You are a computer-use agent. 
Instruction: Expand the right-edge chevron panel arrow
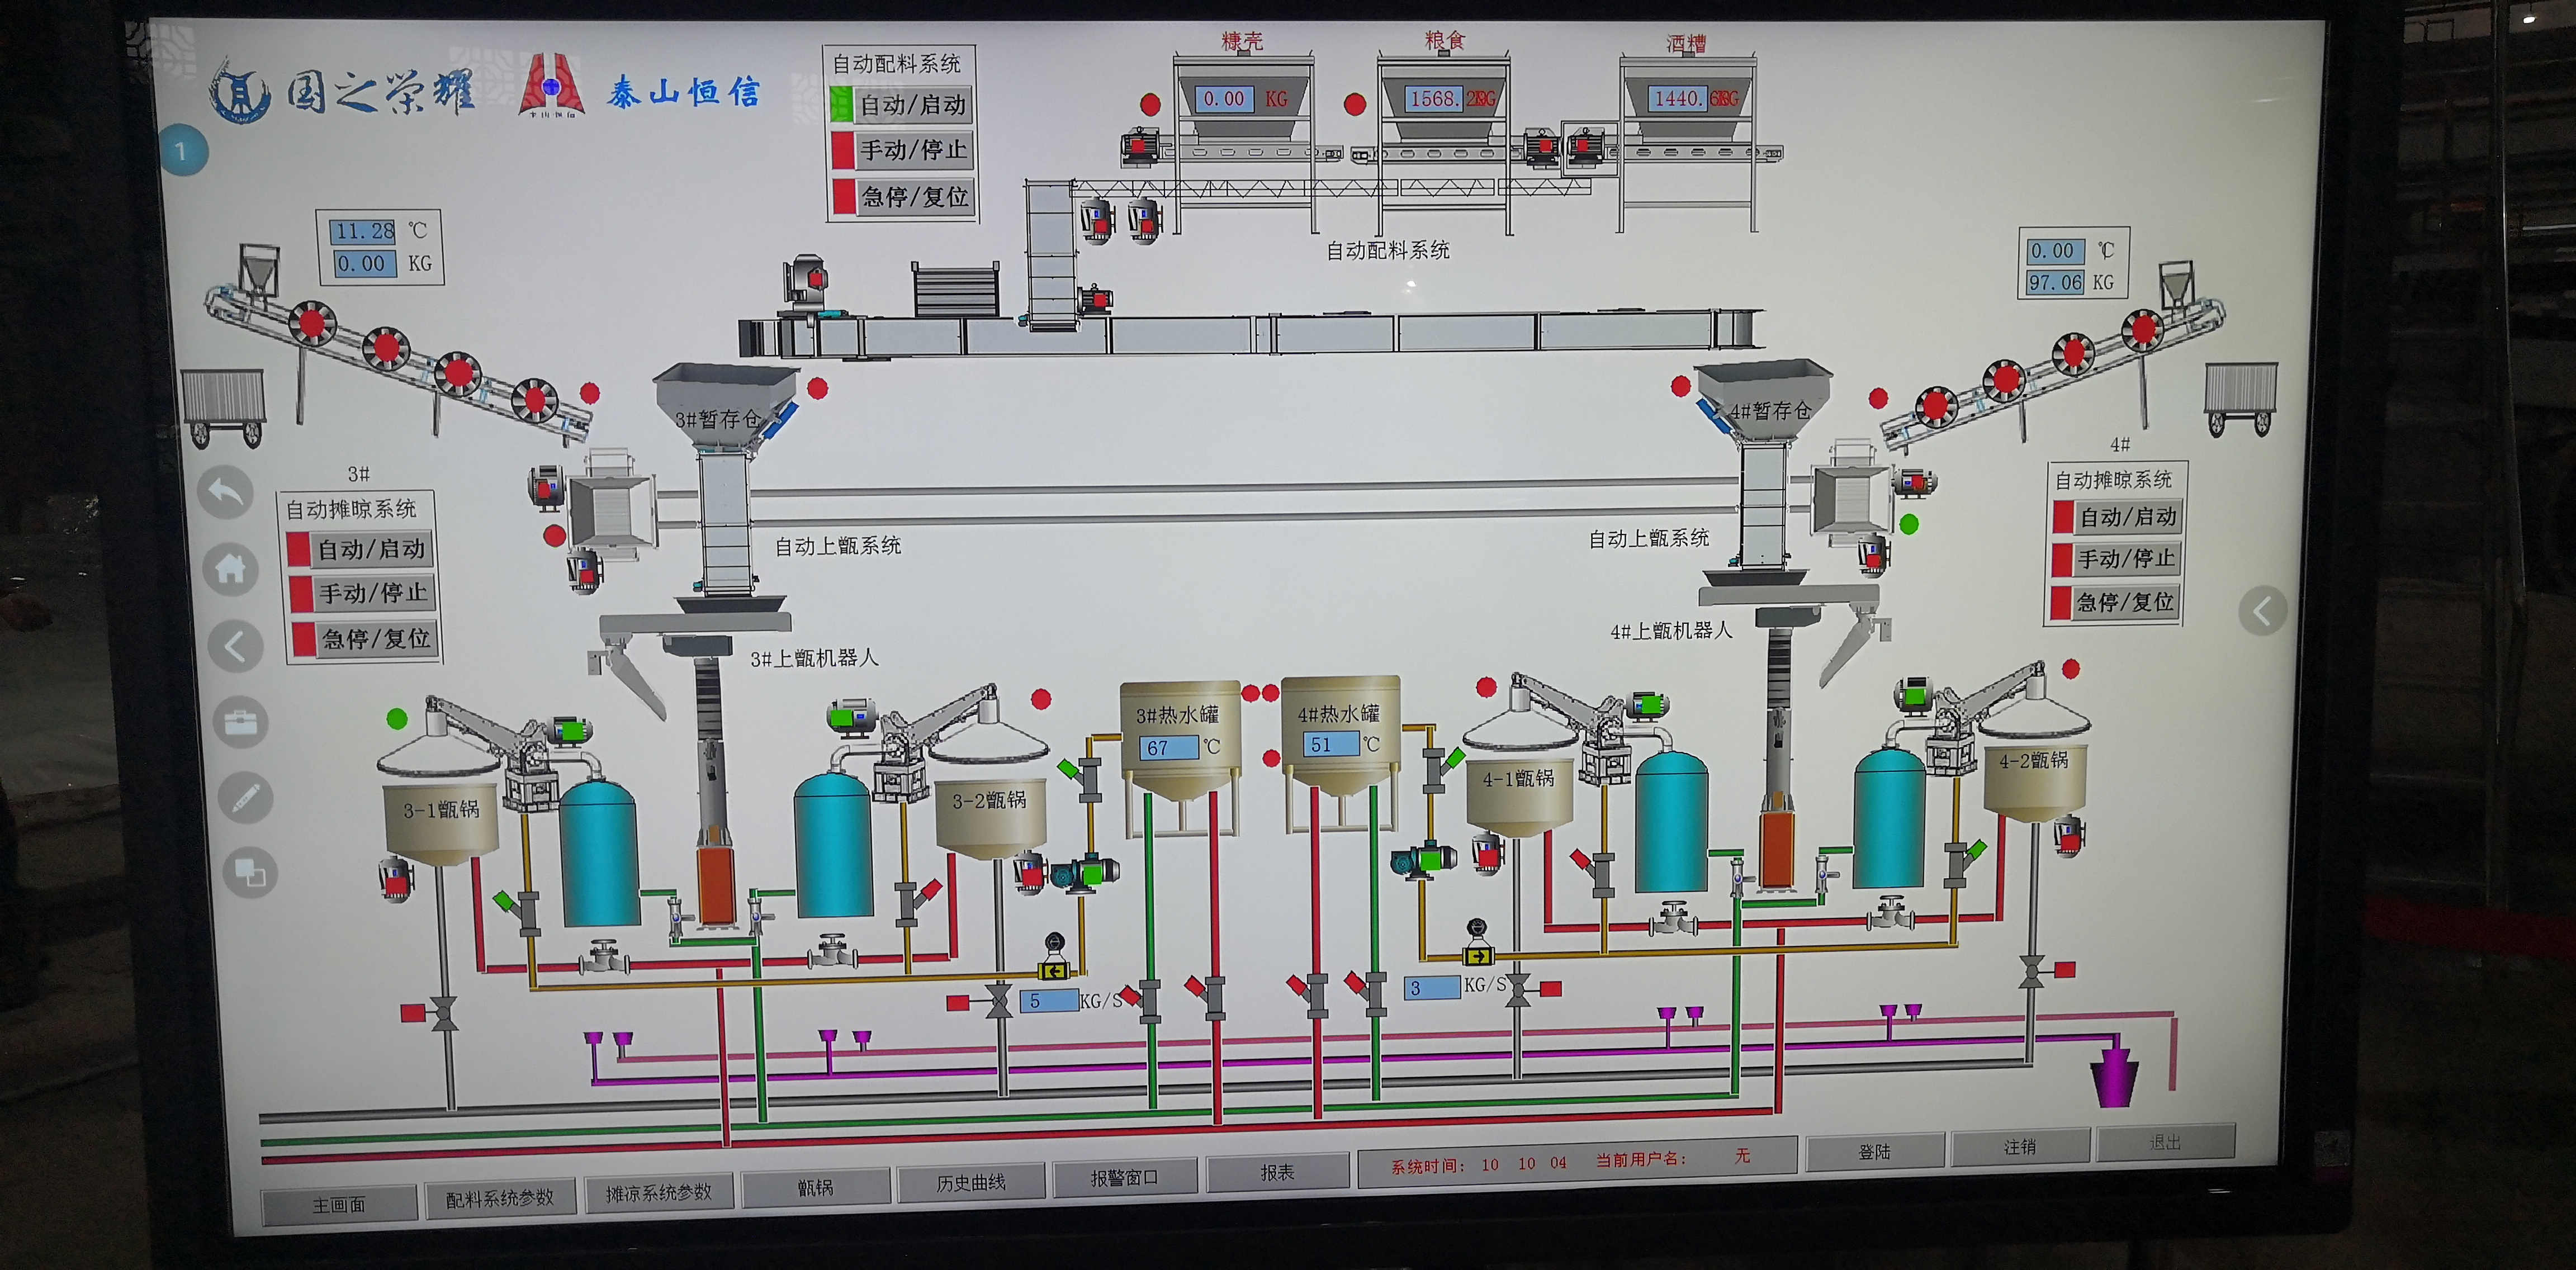[x=2262, y=611]
